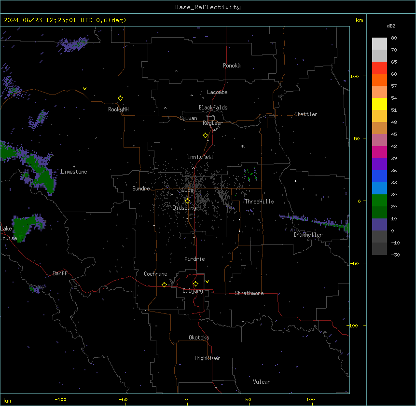Click the Sylvan map label

pos(188,118)
